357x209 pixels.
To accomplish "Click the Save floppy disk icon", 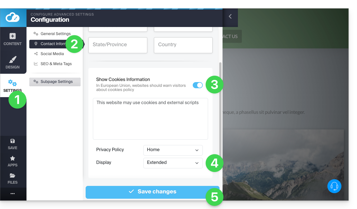I will coord(13,141).
